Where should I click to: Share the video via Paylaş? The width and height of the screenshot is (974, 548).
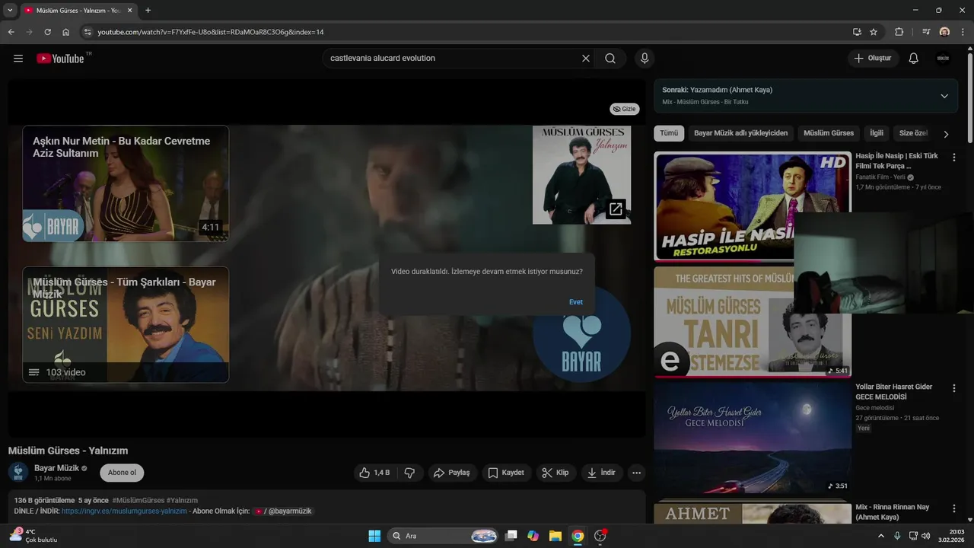tap(452, 473)
